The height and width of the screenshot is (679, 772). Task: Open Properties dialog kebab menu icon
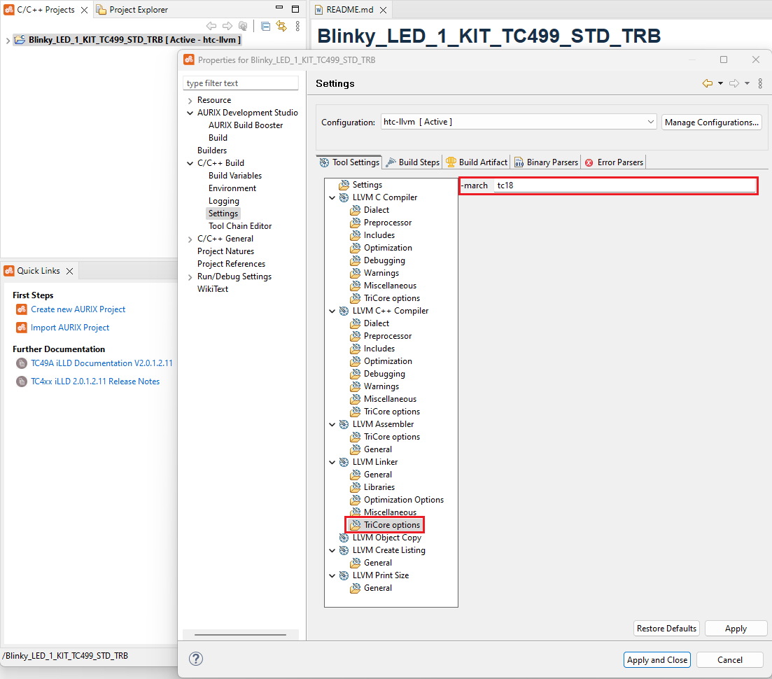(760, 83)
